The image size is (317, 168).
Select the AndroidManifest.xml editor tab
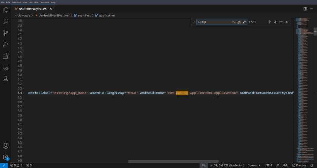point(33,9)
